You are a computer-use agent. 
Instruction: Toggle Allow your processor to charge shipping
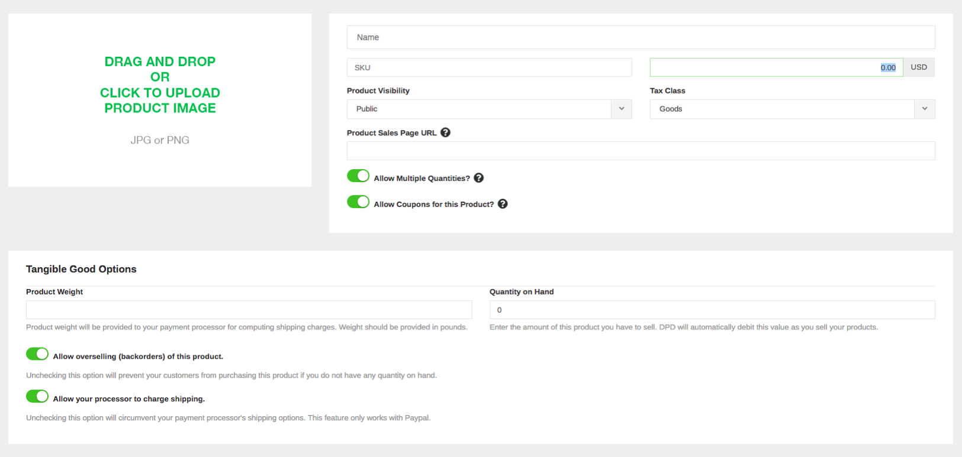click(37, 396)
